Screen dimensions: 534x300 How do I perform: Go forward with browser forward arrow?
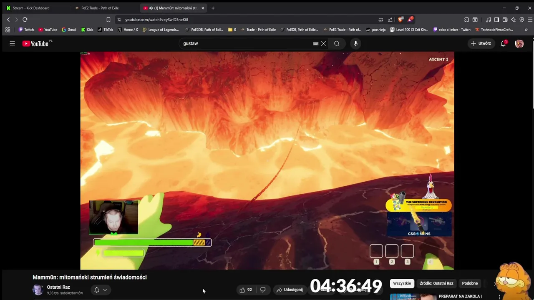[x=16, y=20]
